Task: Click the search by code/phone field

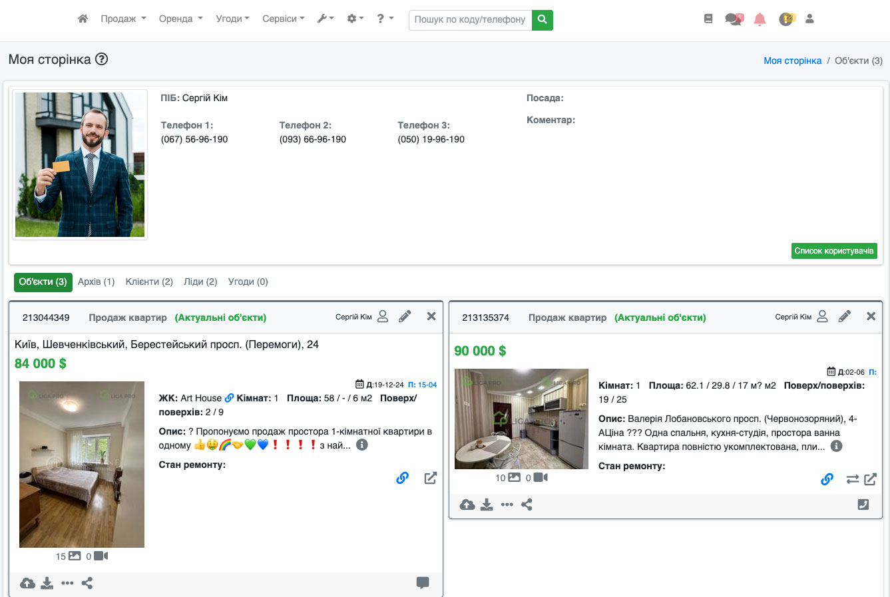Action: point(470,20)
